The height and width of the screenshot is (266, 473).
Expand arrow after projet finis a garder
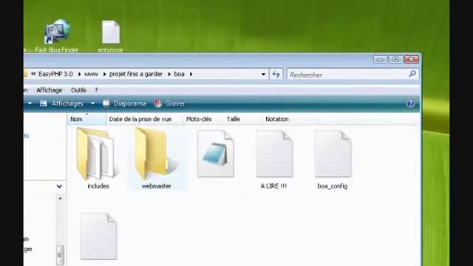coord(169,74)
